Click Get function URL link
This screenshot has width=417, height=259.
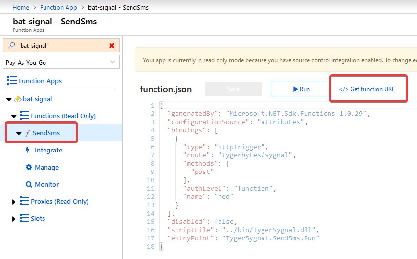[x=367, y=89]
